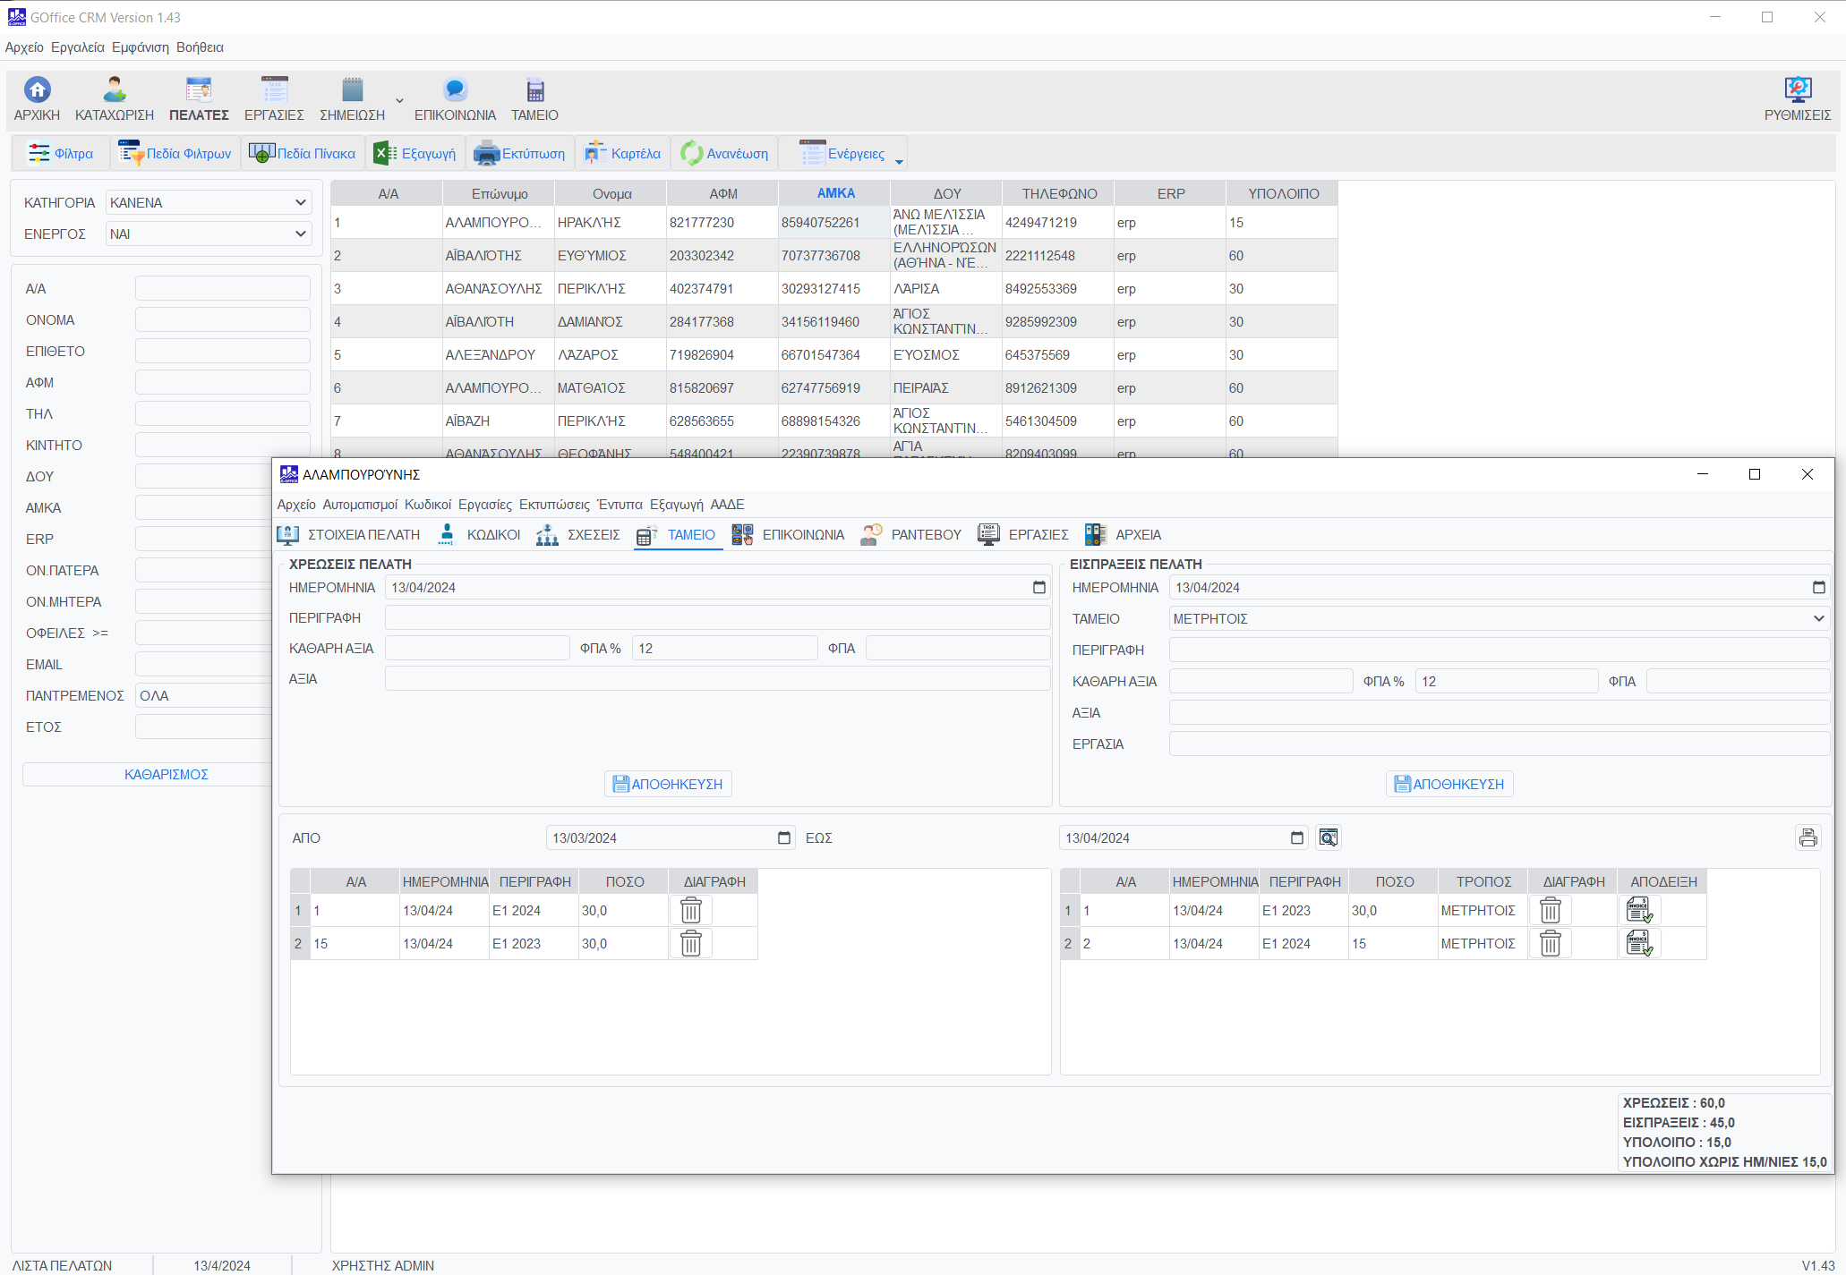
Task: Switch to ΡΑΝΤΕΒΟΥ tab
Action: 910,534
